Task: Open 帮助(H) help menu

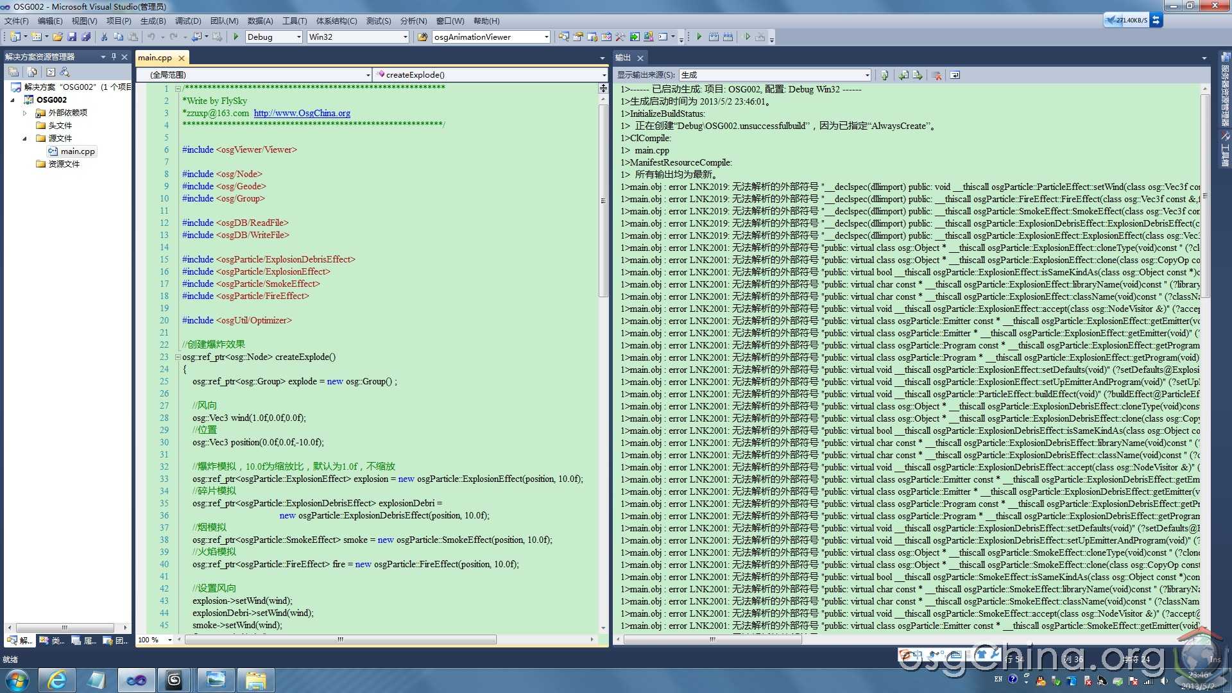Action: coord(486,21)
